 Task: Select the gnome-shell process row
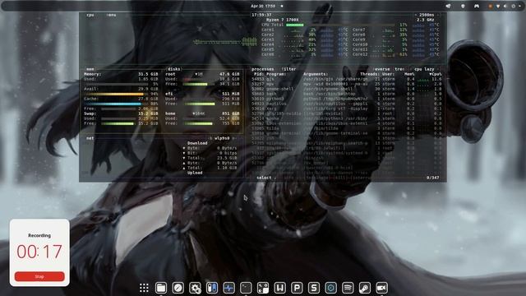point(347,89)
